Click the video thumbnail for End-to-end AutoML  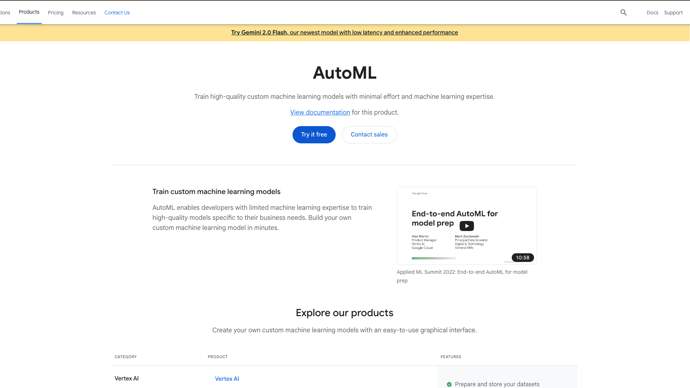(x=466, y=226)
